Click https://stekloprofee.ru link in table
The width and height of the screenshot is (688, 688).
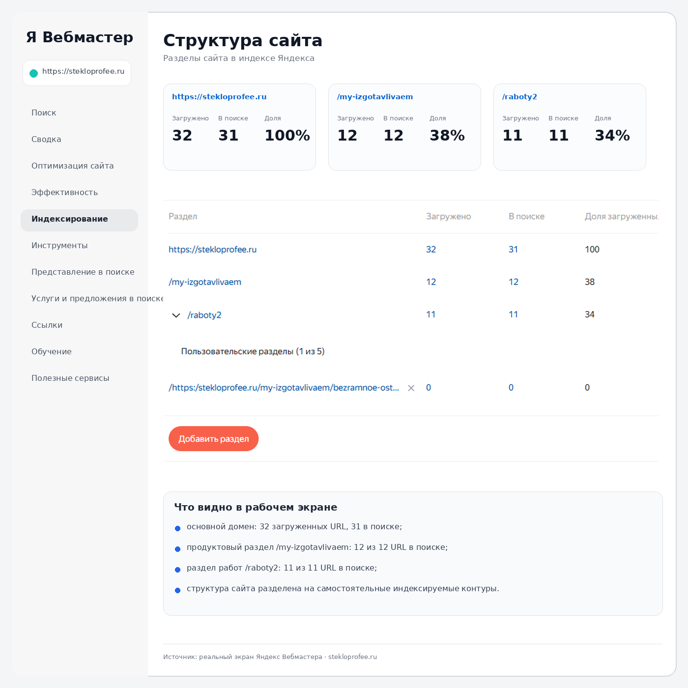213,250
